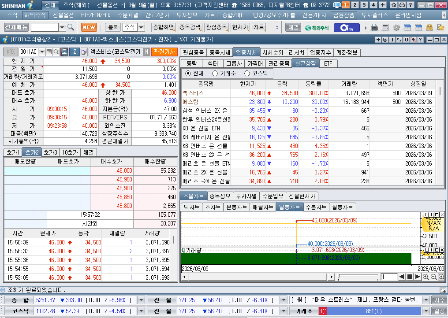Click the purple memo note icon by stock name
448x318 pixels.
(84, 52)
